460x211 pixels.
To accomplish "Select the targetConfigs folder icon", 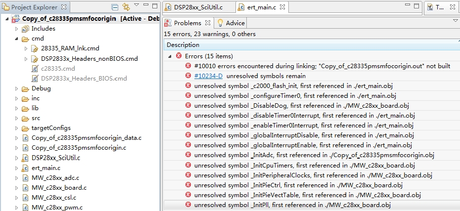I will [x=25, y=127].
